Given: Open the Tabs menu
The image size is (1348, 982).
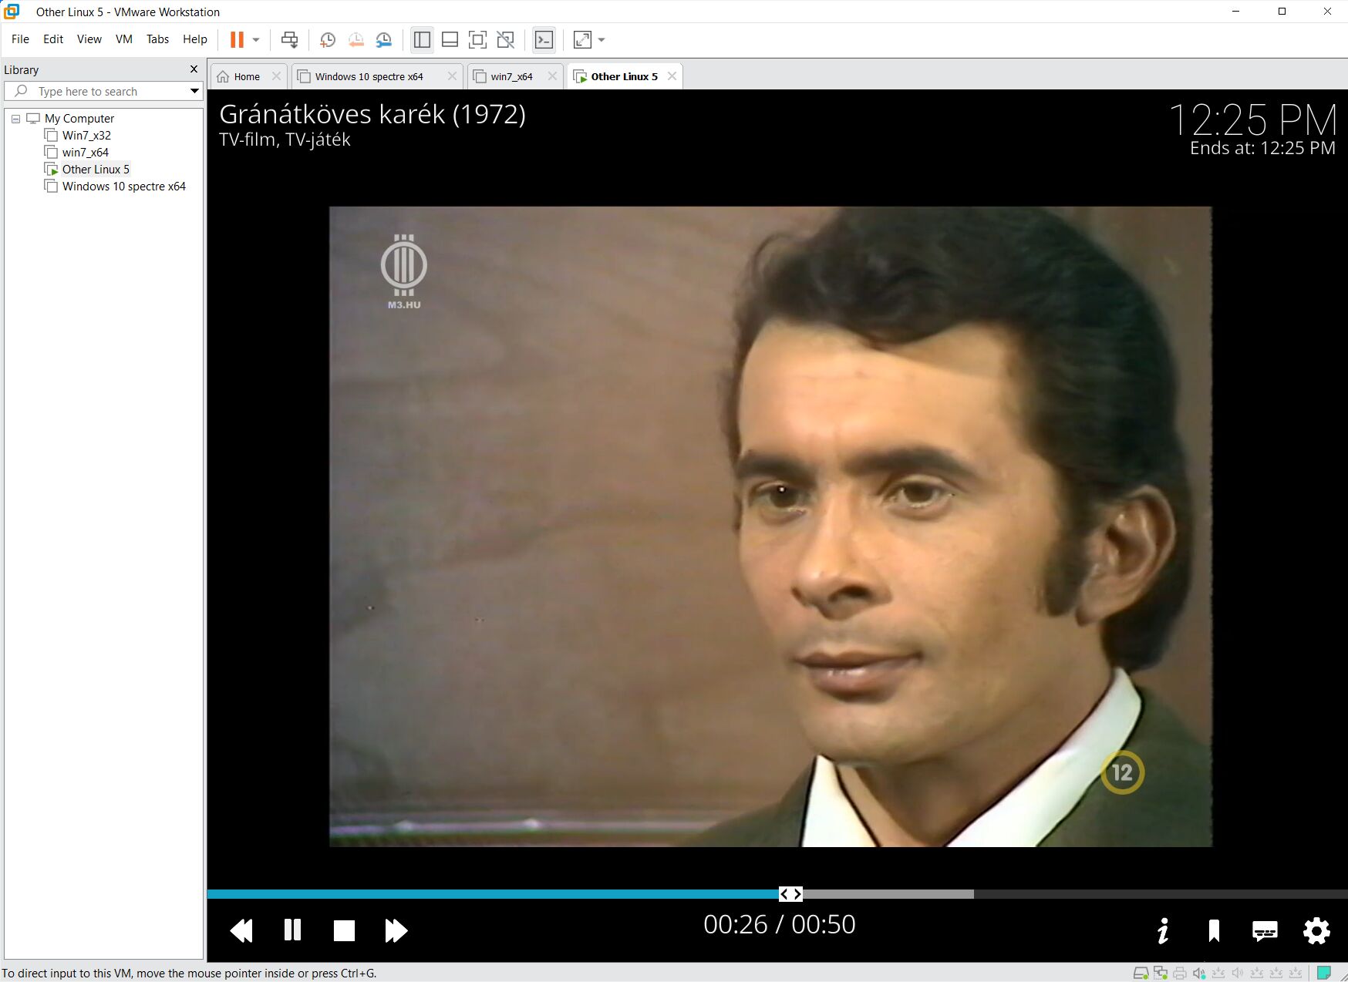Looking at the screenshot, I should tap(157, 39).
